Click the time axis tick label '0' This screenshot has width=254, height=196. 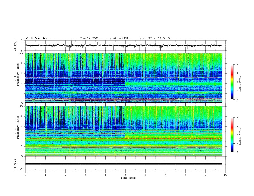tap(25, 175)
